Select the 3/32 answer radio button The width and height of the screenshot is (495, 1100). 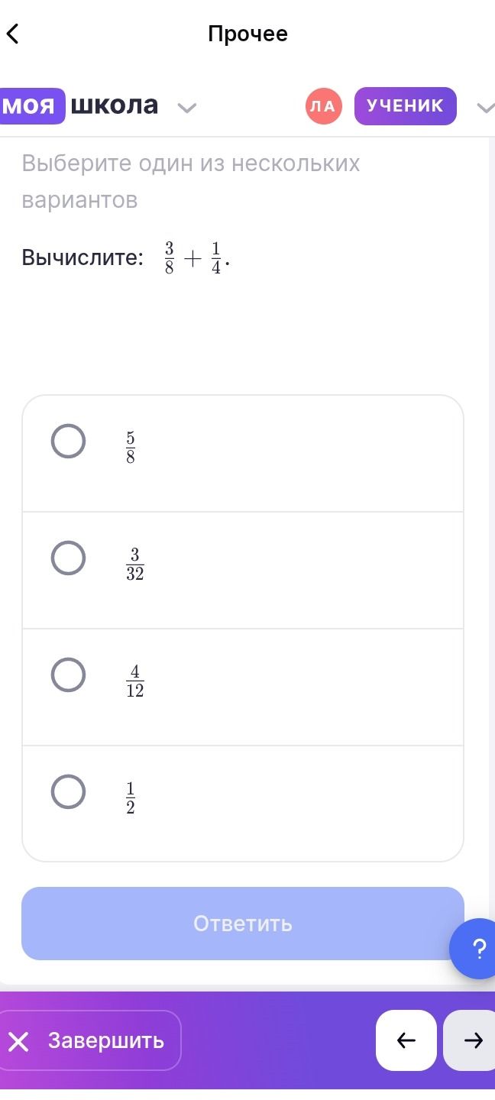[x=68, y=558]
